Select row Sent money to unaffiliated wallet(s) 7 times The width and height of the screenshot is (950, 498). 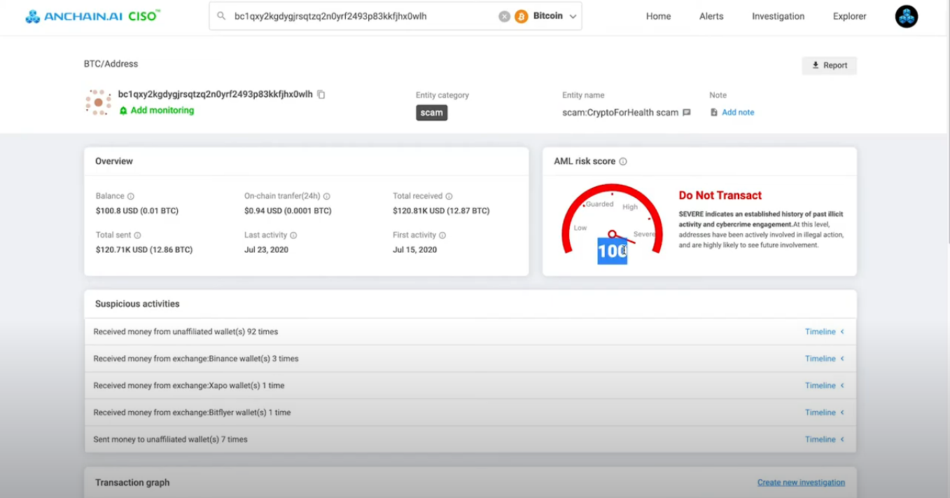pyautogui.click(x=470, y=440)
